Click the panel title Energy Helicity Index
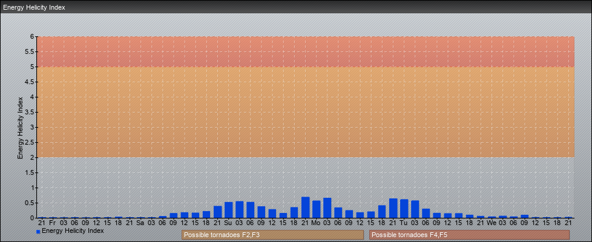592x242 pixels. [35, 7]
